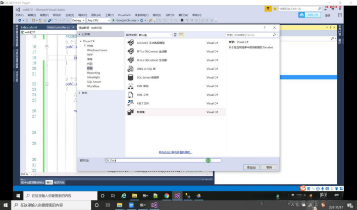Select the XSLT file template icon

pos(130,103)
